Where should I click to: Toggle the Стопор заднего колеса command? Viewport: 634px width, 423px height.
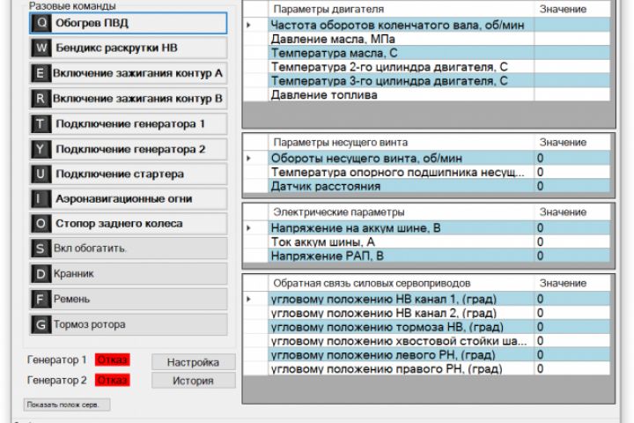(x=129, y=224)
